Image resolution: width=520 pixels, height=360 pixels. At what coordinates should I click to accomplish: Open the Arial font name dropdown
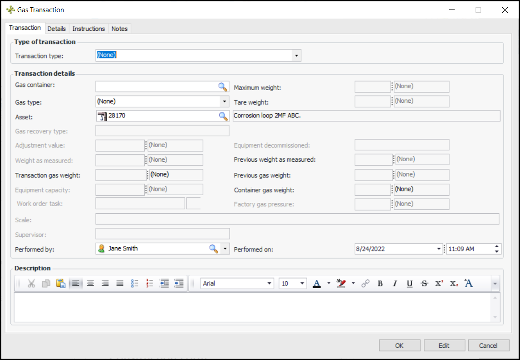pos(269,283)
